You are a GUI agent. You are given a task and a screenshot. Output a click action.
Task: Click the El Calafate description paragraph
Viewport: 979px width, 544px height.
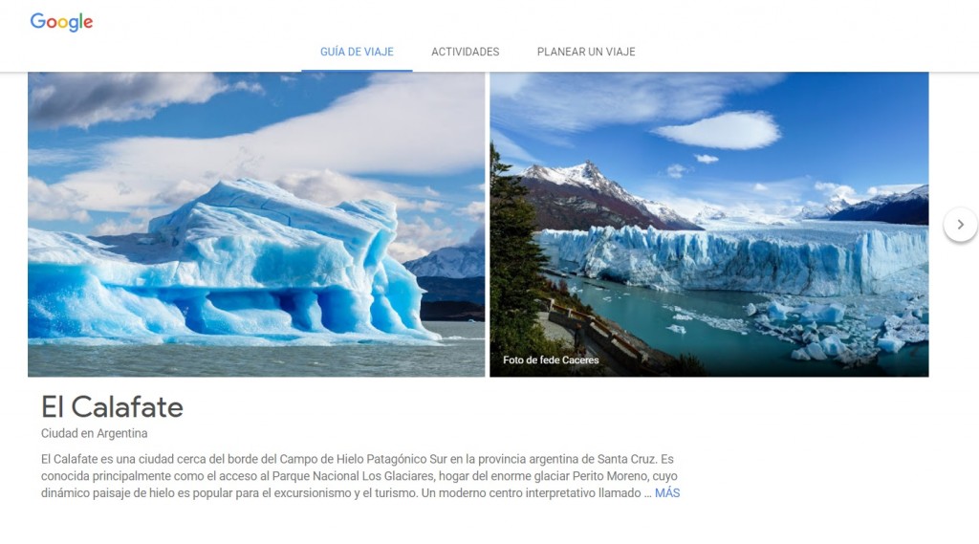click(360, 476)
